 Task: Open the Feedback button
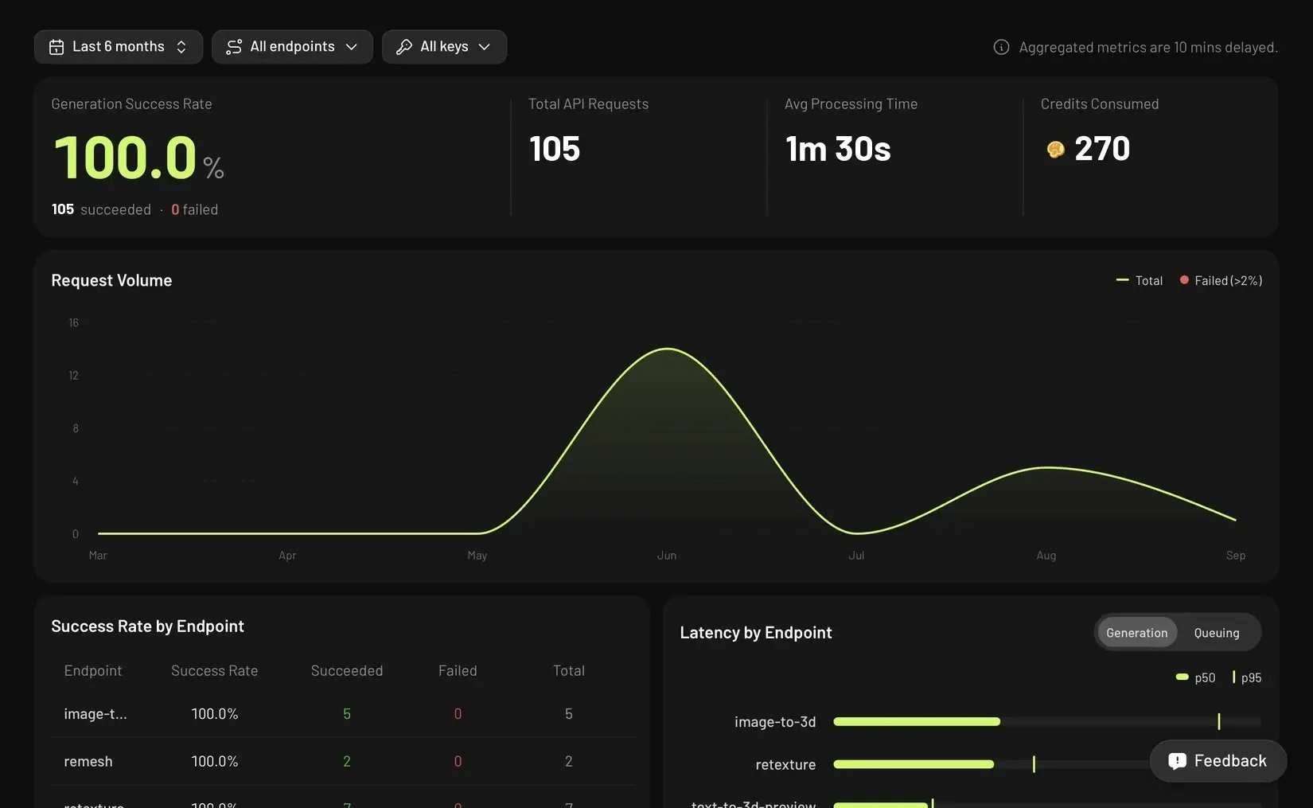click(1218, 761)
